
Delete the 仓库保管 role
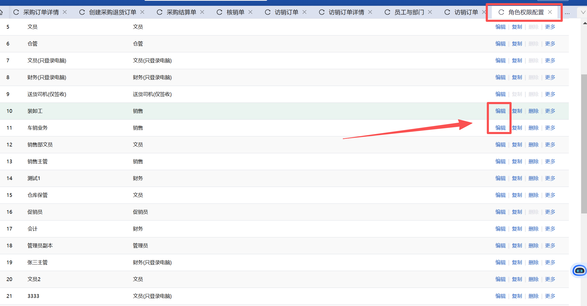coord(533,195)
